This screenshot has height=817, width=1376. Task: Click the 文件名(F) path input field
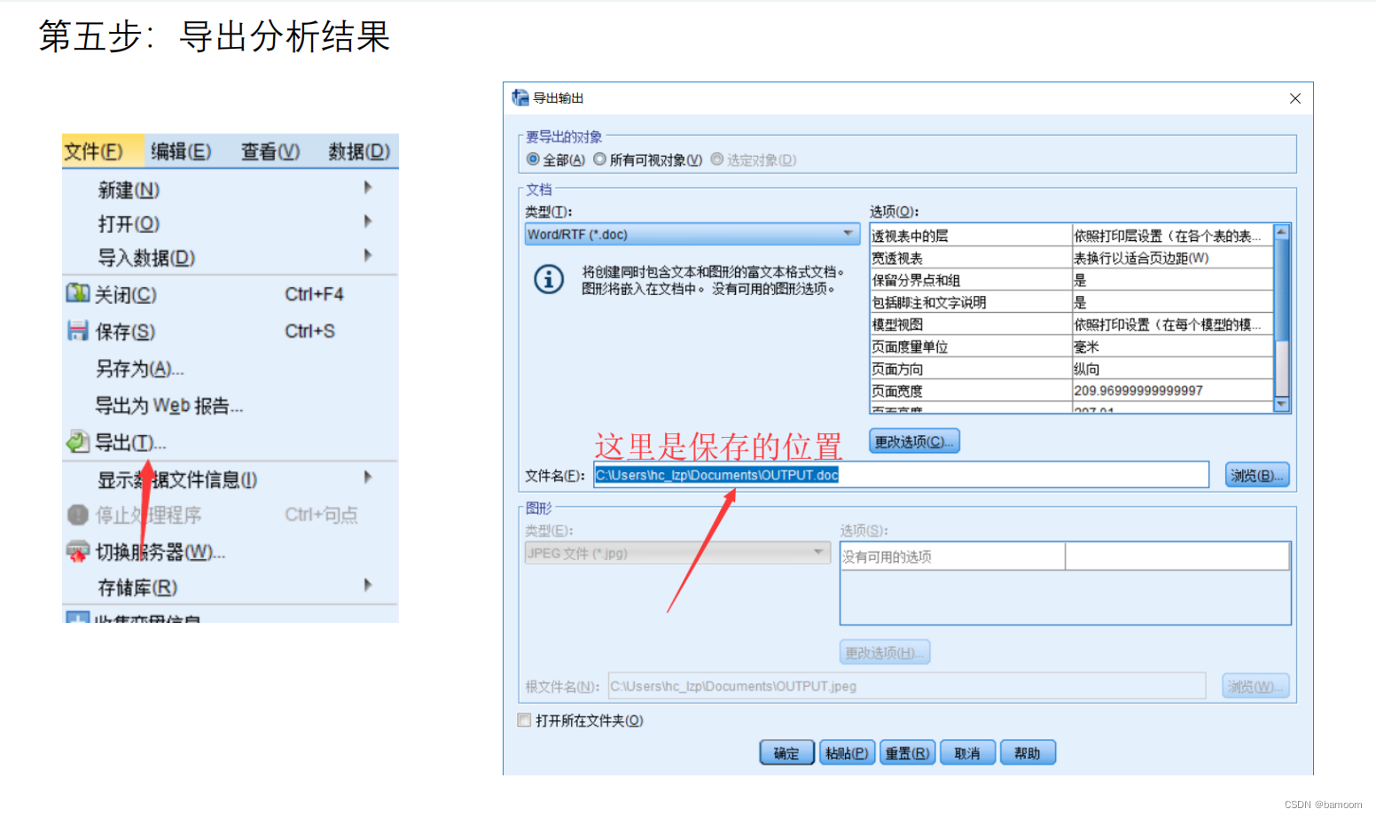pyautogui.click(x=901, y=475)
